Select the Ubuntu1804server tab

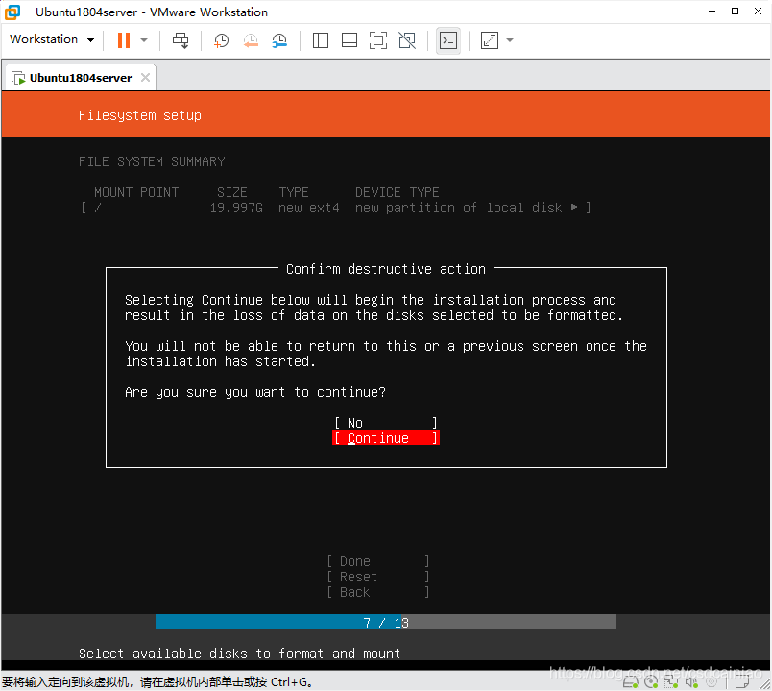coord(81,78)
